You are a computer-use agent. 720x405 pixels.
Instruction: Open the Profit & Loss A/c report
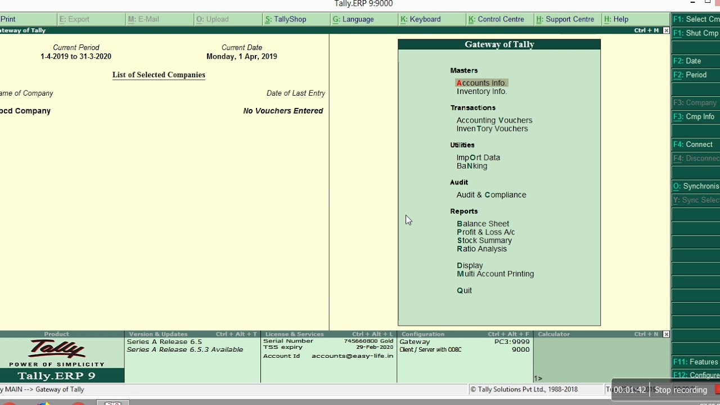pyautogui.click(x=486, y=232)
